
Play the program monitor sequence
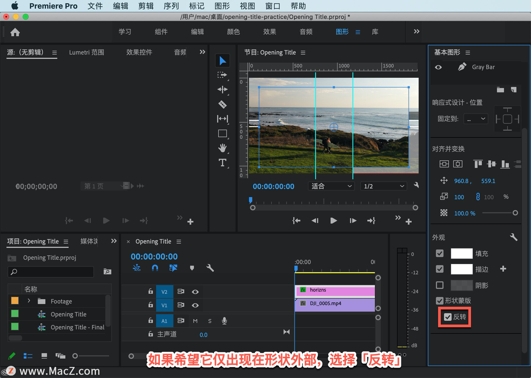click(334, 220)
